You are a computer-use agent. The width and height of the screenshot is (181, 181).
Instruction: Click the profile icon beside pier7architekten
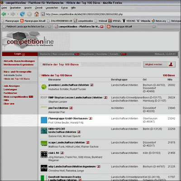tap(71, 108)
